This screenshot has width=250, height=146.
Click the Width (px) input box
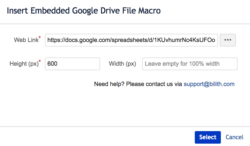coord(190,64)
